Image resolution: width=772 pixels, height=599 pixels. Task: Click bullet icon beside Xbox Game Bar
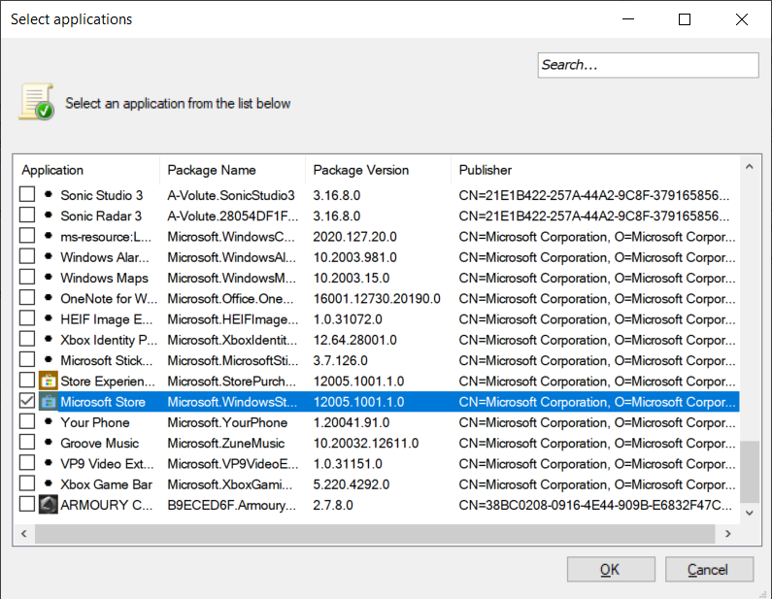(49, 483)
